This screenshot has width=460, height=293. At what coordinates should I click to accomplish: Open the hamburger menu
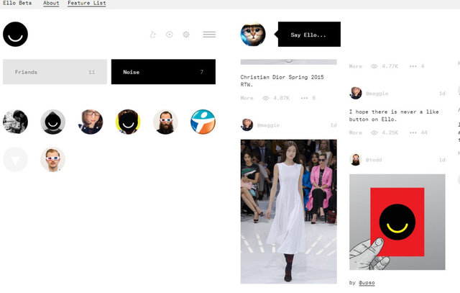pos(209,35)
